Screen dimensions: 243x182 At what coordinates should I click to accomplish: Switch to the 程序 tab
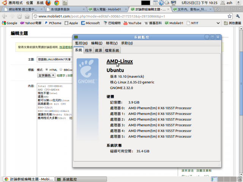[88, 50]
